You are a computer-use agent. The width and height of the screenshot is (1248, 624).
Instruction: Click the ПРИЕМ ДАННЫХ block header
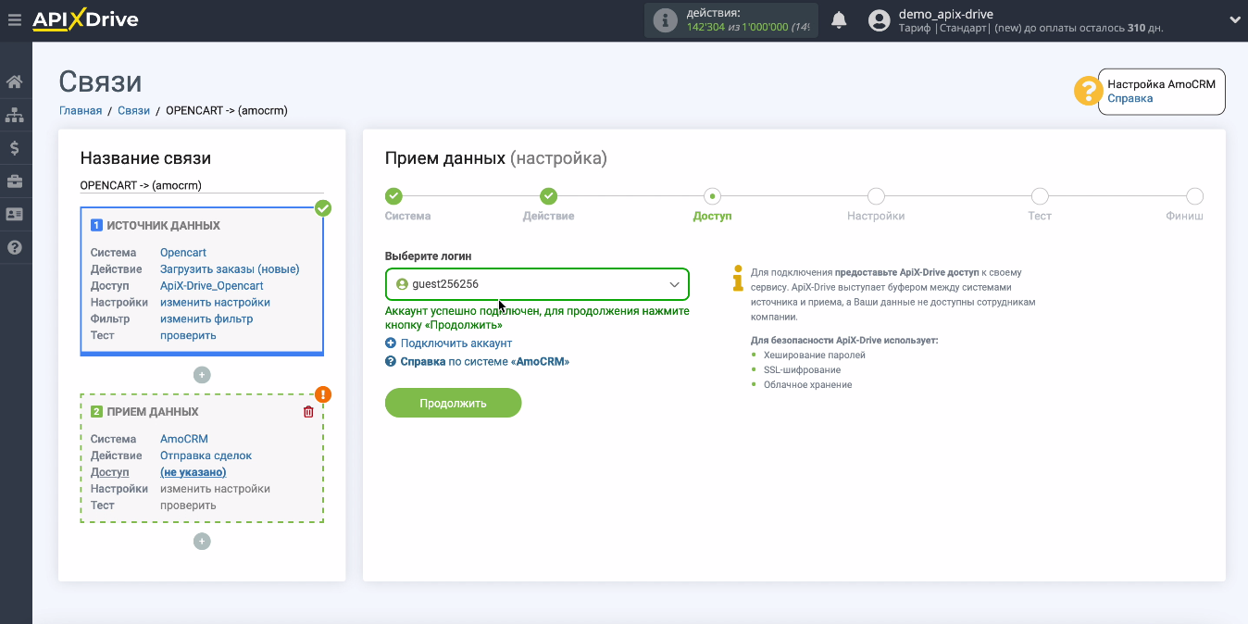coord(152,412)
